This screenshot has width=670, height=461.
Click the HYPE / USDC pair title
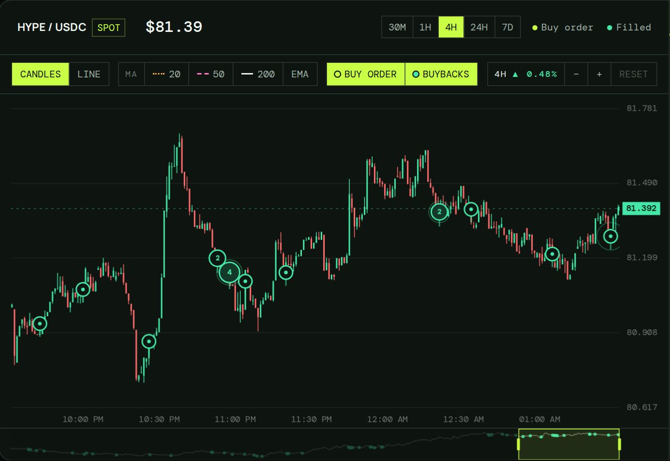(x=52, y=27)
